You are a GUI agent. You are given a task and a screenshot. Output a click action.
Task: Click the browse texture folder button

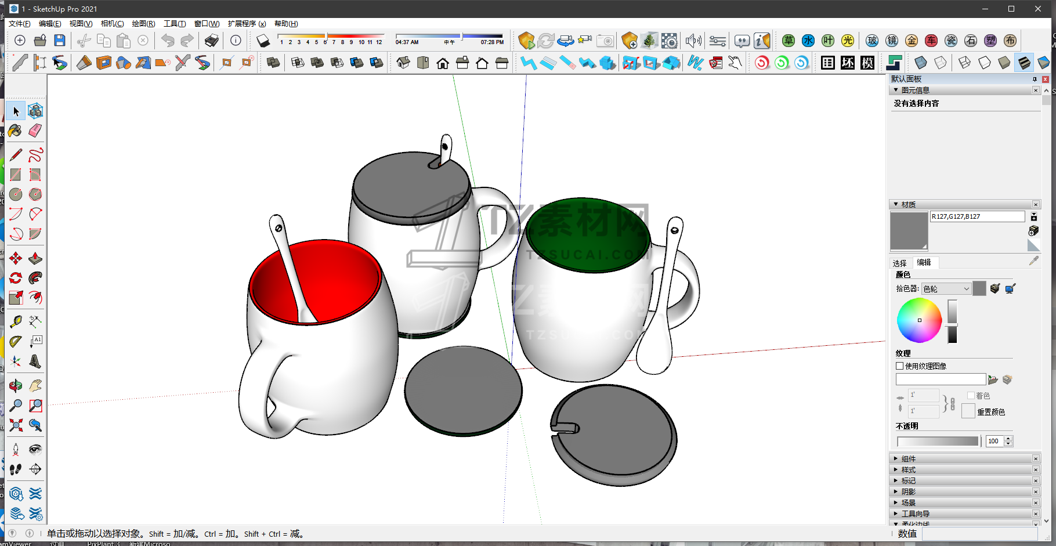pyautogui.click(x=993, y=379)
